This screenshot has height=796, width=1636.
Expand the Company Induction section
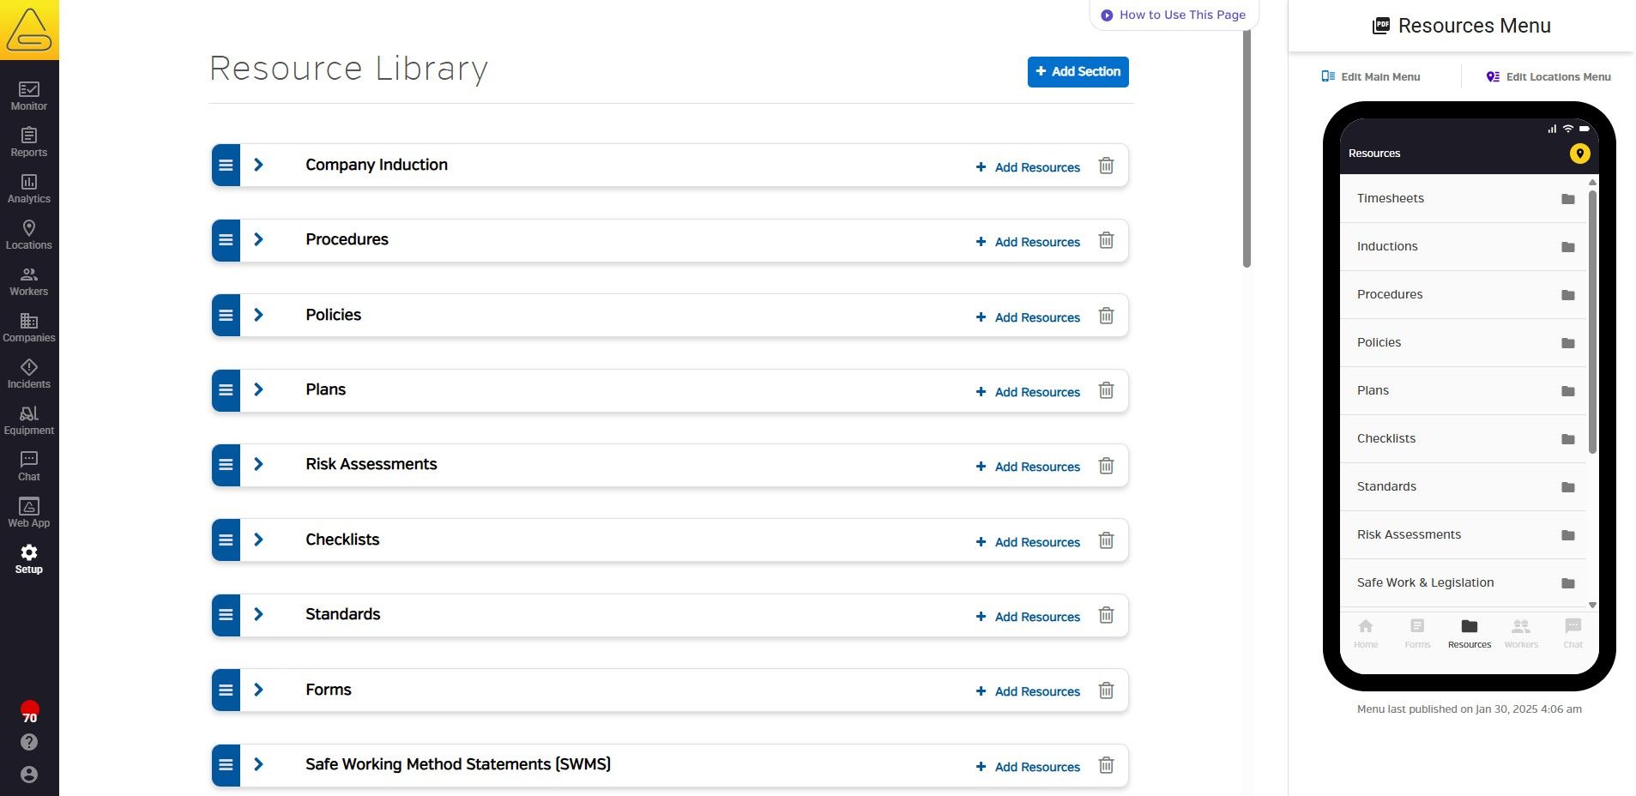tap(258, 165)
